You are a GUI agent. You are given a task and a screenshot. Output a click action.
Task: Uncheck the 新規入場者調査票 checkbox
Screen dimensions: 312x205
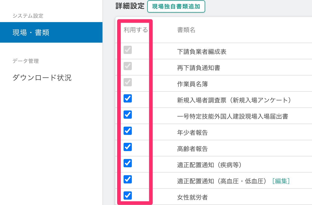(x=128, y=98)
